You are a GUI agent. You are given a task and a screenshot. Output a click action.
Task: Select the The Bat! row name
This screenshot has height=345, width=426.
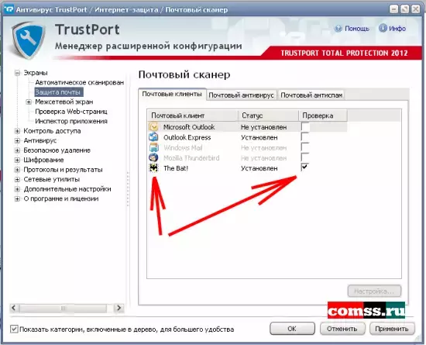[x=176, y=168]
